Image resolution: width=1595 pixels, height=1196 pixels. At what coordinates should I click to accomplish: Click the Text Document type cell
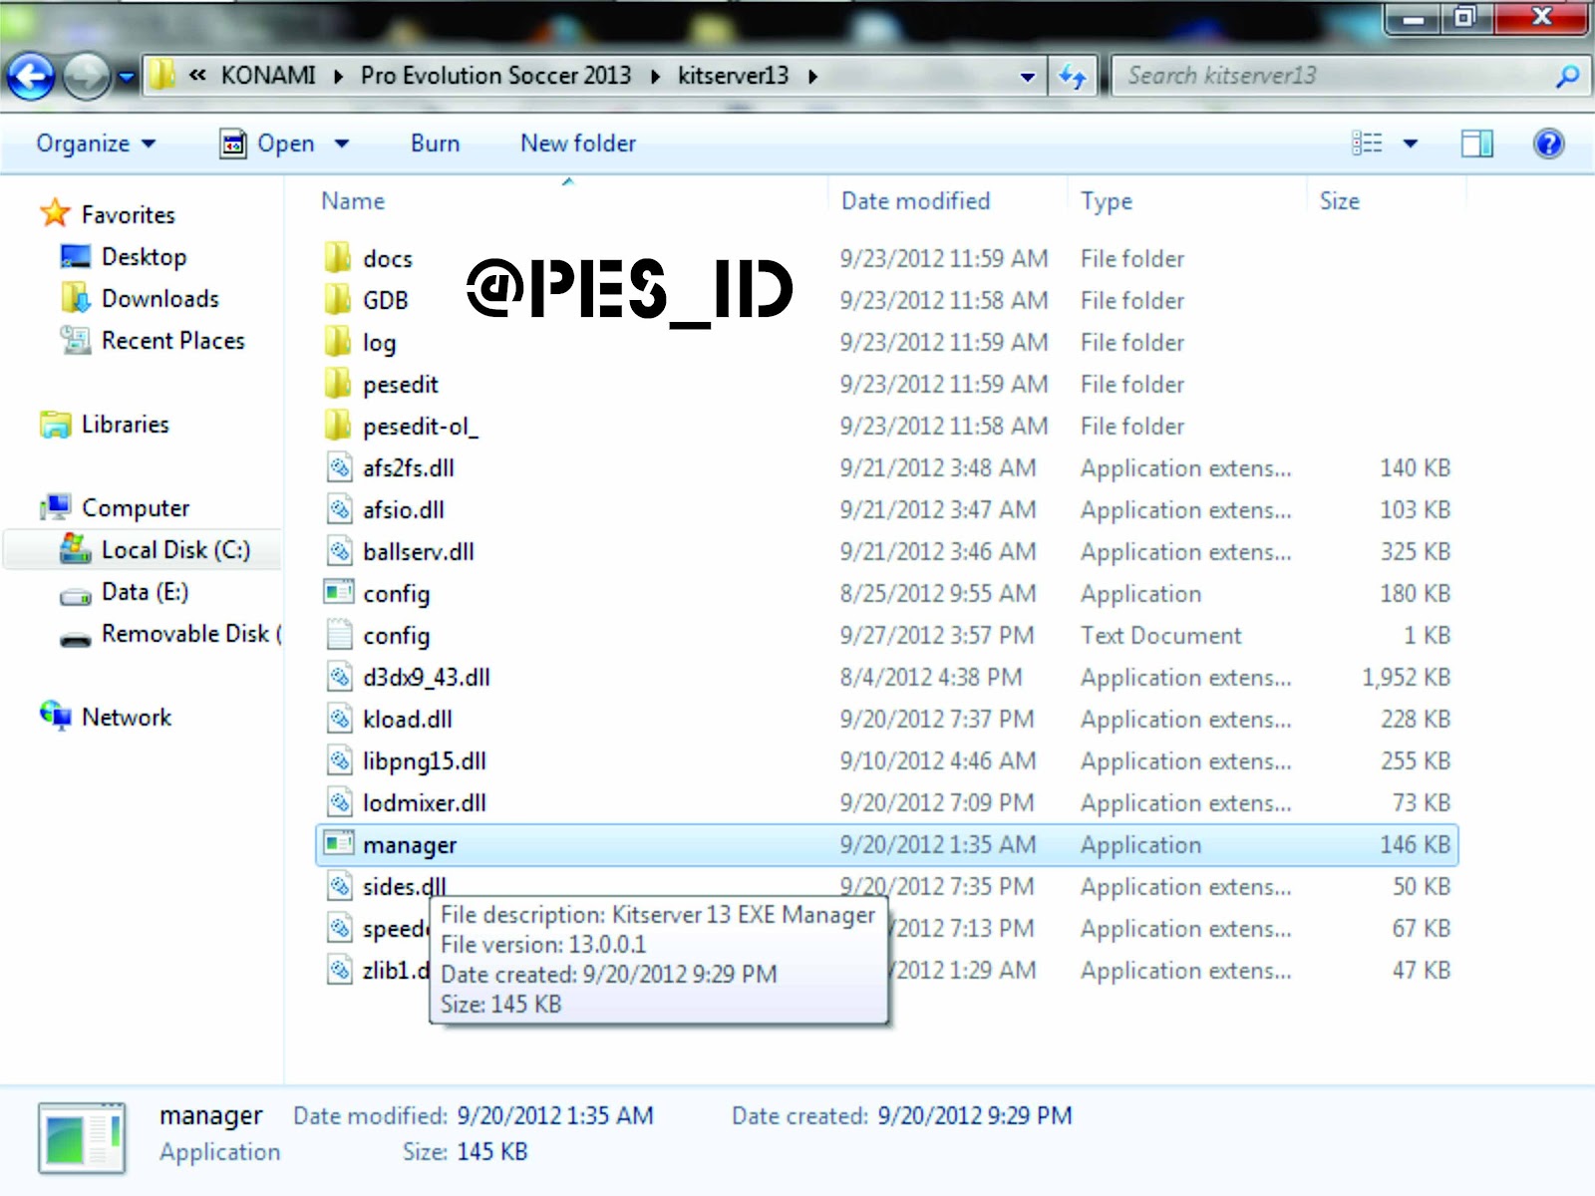1161,636
